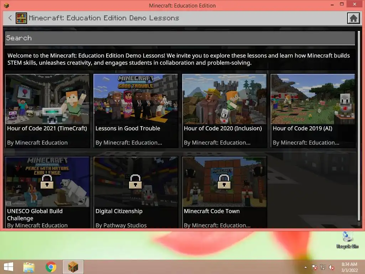Select the Recycle Bin desktop icon

(x=347, y=240)
